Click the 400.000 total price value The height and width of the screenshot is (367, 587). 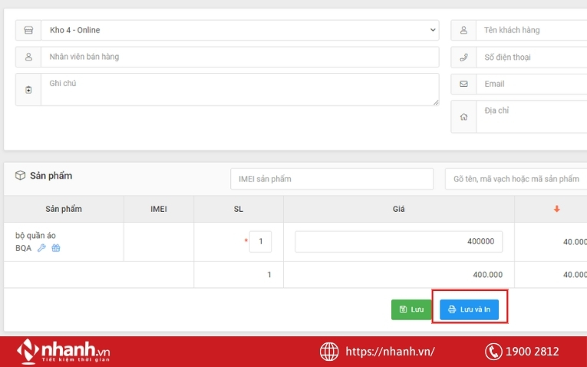[x=487, y=275]
